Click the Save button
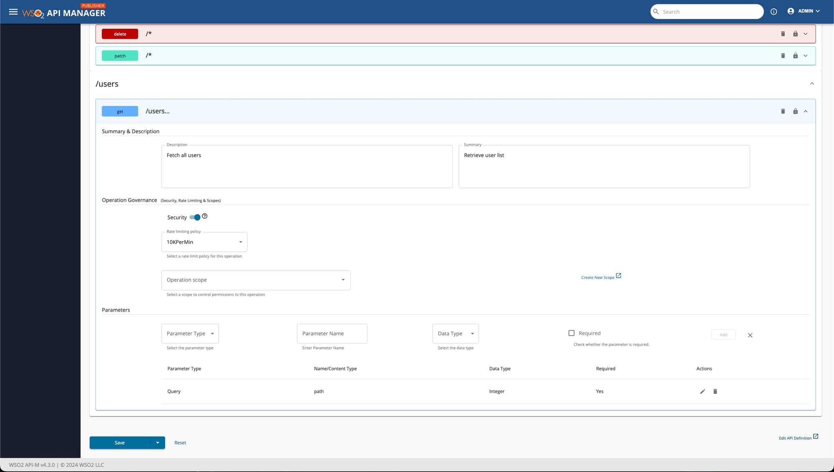The height and width of the screenshot is (472, 834). click(120, 443)
